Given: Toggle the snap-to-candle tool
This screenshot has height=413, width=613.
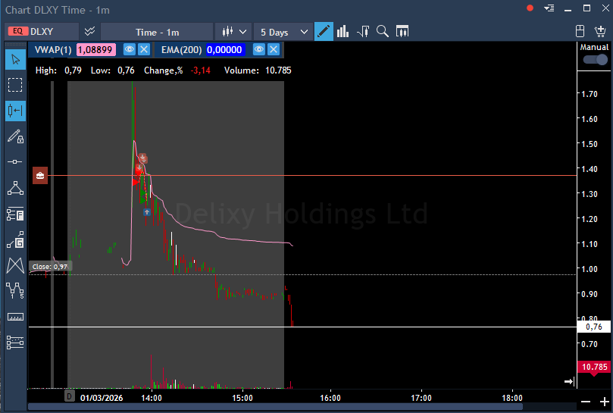Looking at the screenshot, I should click(15, 111).
